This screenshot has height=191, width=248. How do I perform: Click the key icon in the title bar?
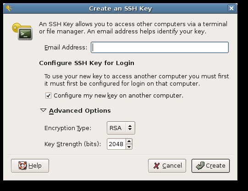point(9,8)
